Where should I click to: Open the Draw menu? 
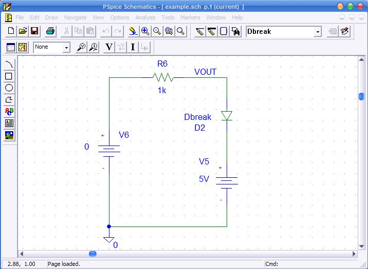tap(52, 17)
